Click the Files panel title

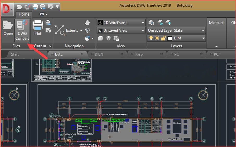click(16, 46)
